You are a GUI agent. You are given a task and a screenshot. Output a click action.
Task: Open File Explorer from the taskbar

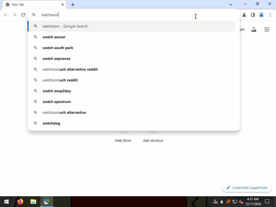point(33,202)
